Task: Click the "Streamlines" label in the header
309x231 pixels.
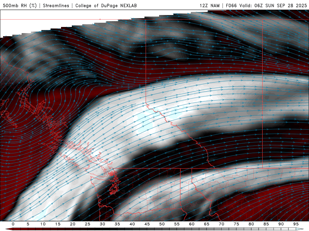Action: click(x=56, y=5)
